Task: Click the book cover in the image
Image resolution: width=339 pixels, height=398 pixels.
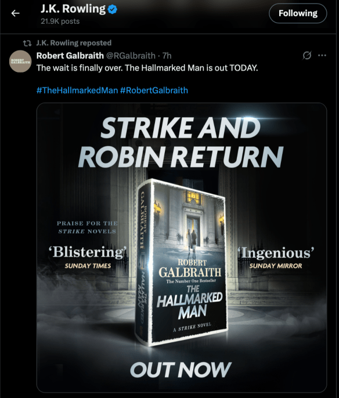Action: click(x=182, y=262)
